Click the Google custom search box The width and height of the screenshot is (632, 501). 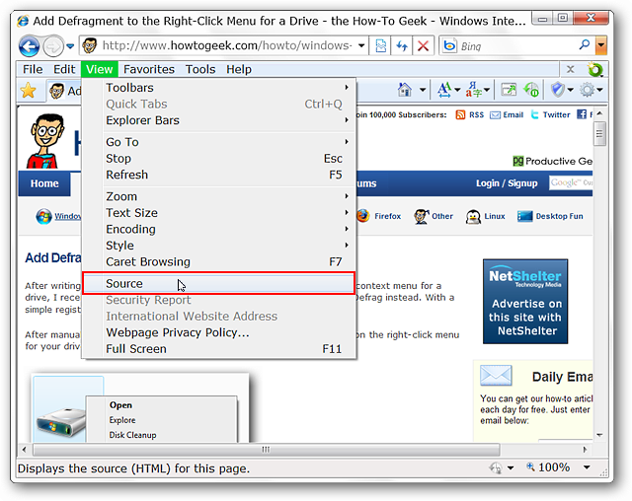[571, 182]
